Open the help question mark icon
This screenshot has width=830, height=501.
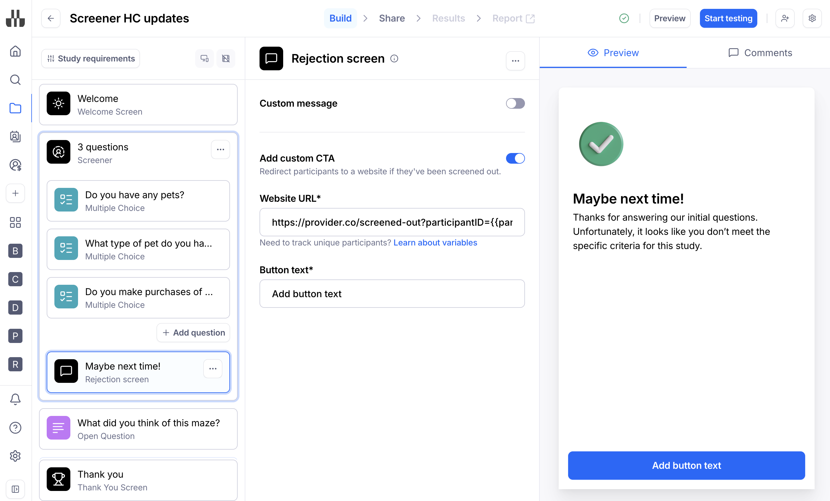15,428
